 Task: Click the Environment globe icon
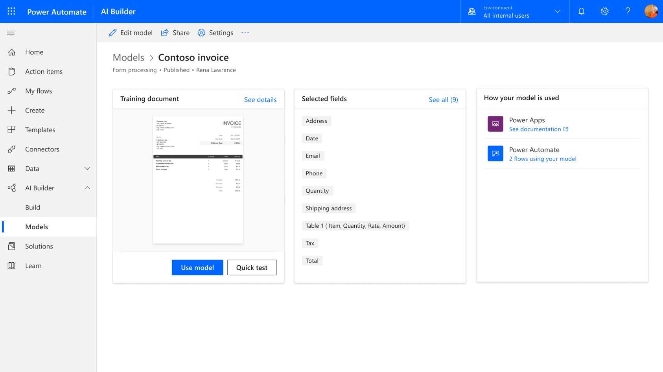[x=472, y=11]
